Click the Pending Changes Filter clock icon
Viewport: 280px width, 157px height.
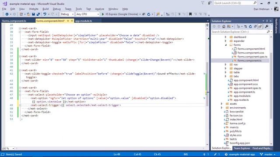tap(238, 27)
